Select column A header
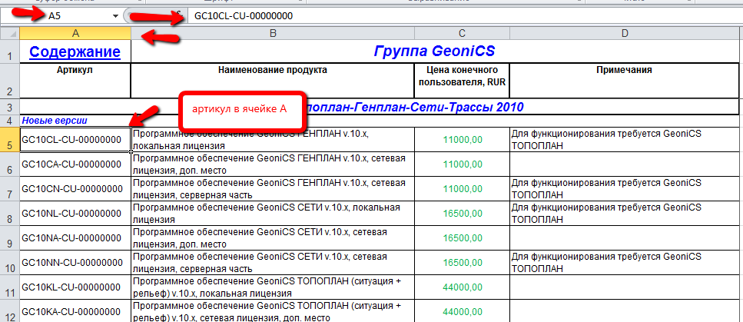 point(75,33)
